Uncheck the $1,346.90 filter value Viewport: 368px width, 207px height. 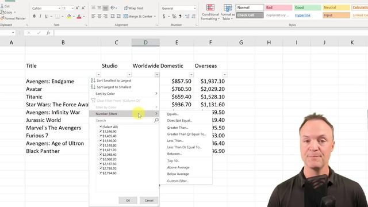(101, 132)
